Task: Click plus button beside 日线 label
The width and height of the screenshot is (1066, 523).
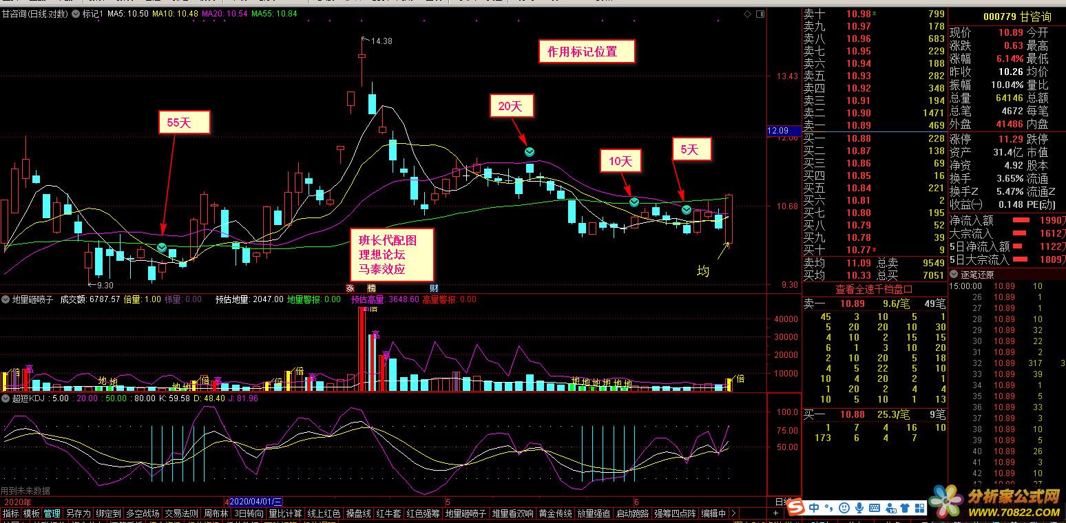Action: click(775, 513)
